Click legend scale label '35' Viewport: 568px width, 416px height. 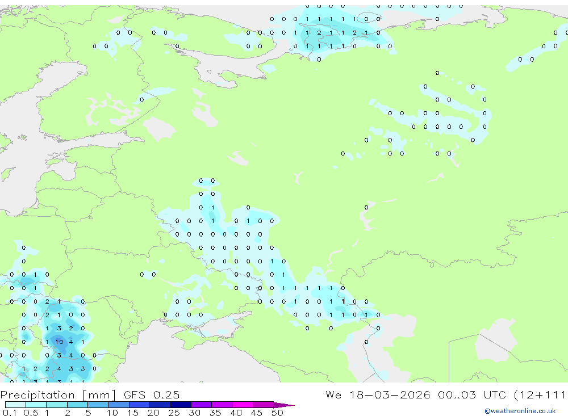pos(215,413)
